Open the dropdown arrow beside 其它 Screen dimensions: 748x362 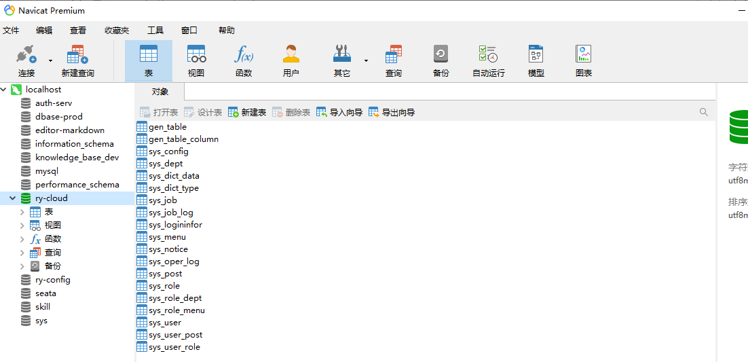pyautogui.click(x=366, y=60)
